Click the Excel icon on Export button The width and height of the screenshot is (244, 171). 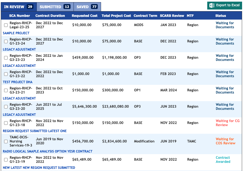pyautogui.click(x=212, y=5)
